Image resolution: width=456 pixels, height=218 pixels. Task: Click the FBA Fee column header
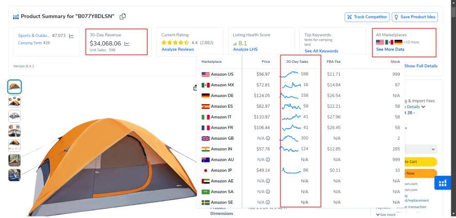coord(334,62)
